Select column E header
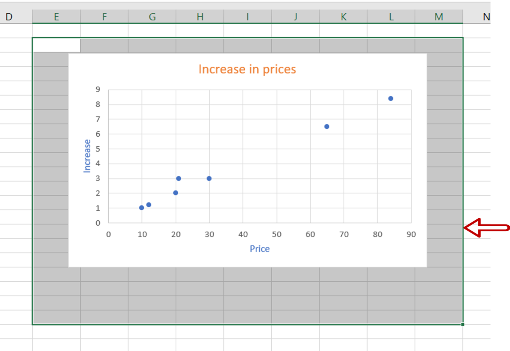Image resolution: width=510 pixels, height=351 pixels. point(56,17)
